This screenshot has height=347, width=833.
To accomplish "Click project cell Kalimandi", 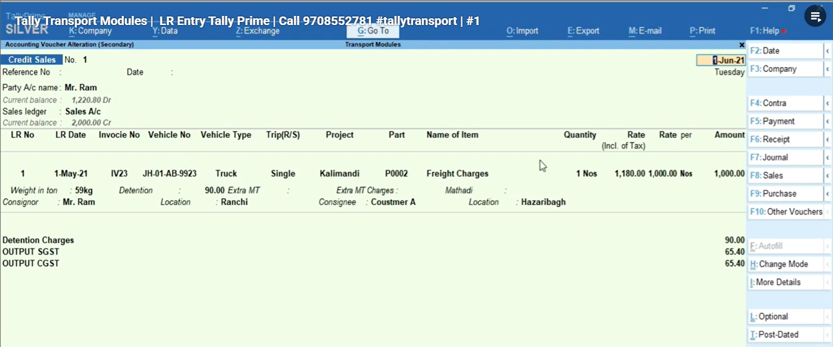I will coord(340,174).
